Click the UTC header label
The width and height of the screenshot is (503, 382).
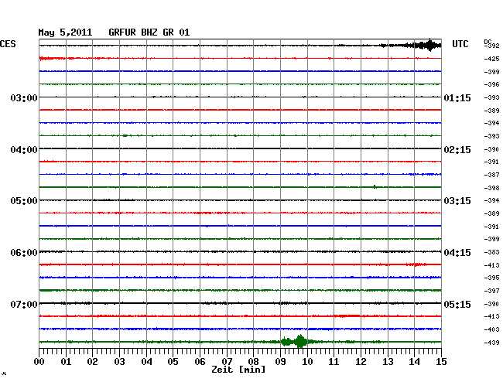pos(460,44)
